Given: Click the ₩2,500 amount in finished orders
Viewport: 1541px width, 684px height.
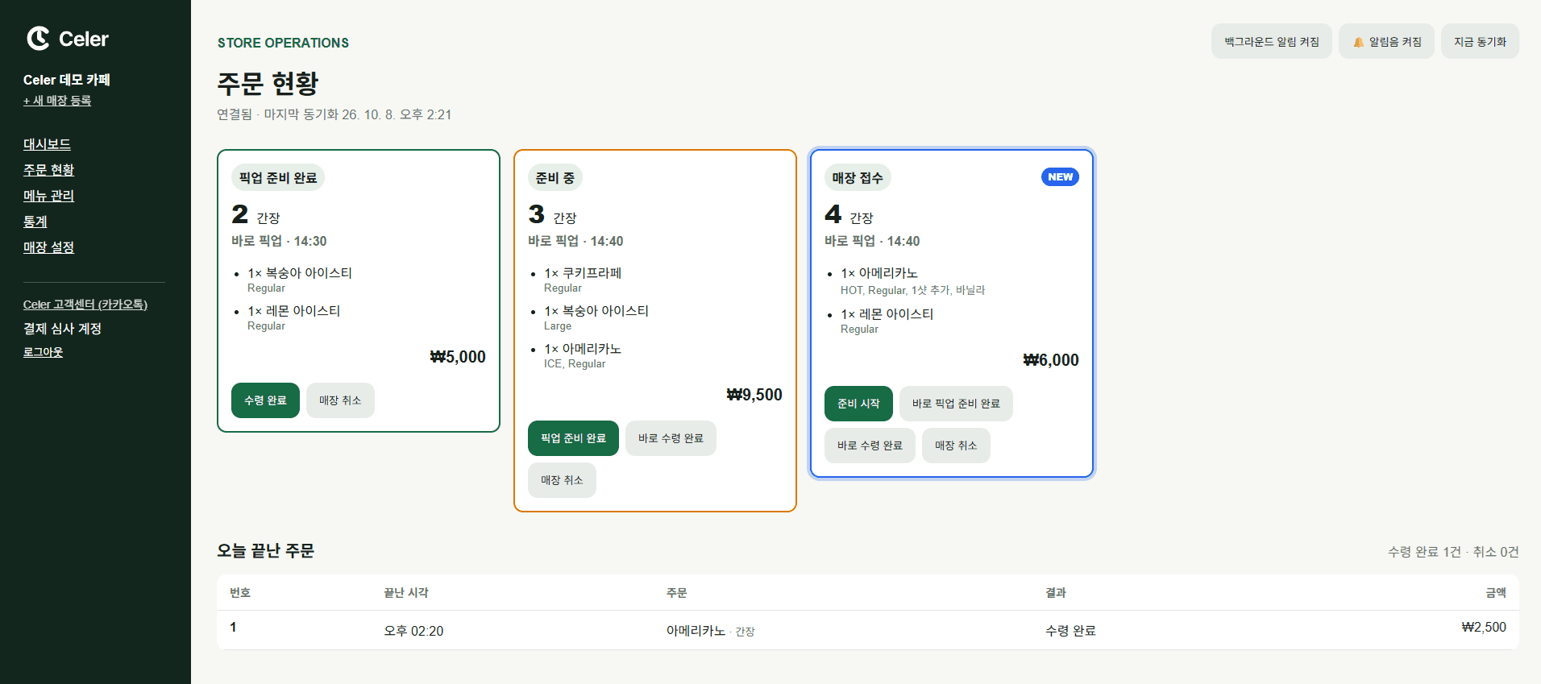Looking at the screenshot, I should (1484, 628).
